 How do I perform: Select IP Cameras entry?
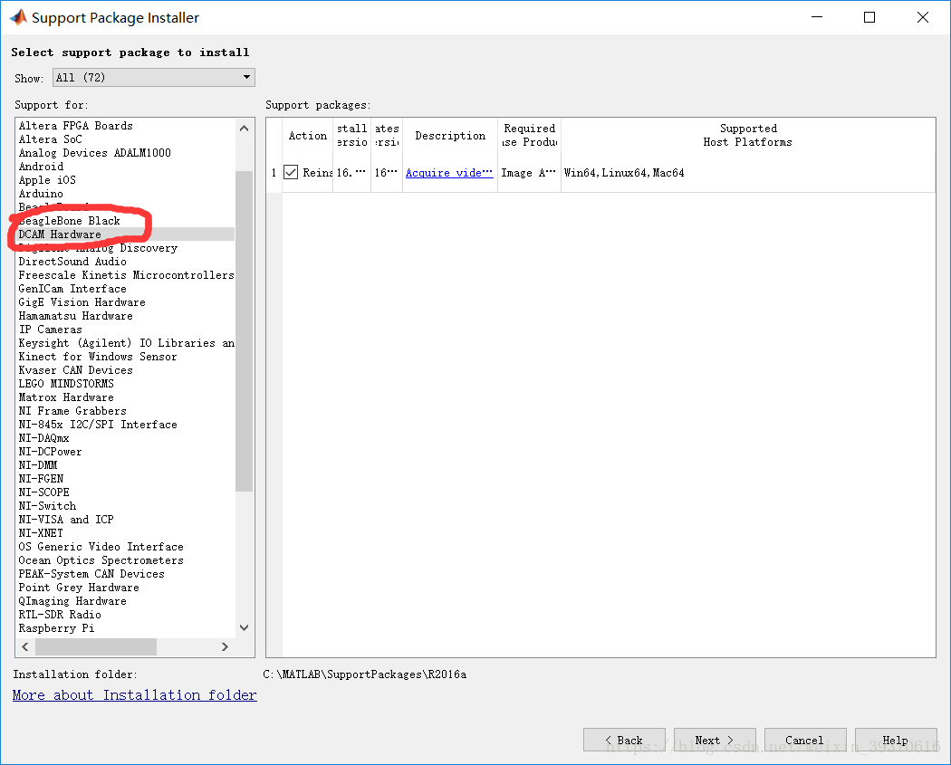pos(126,330)
